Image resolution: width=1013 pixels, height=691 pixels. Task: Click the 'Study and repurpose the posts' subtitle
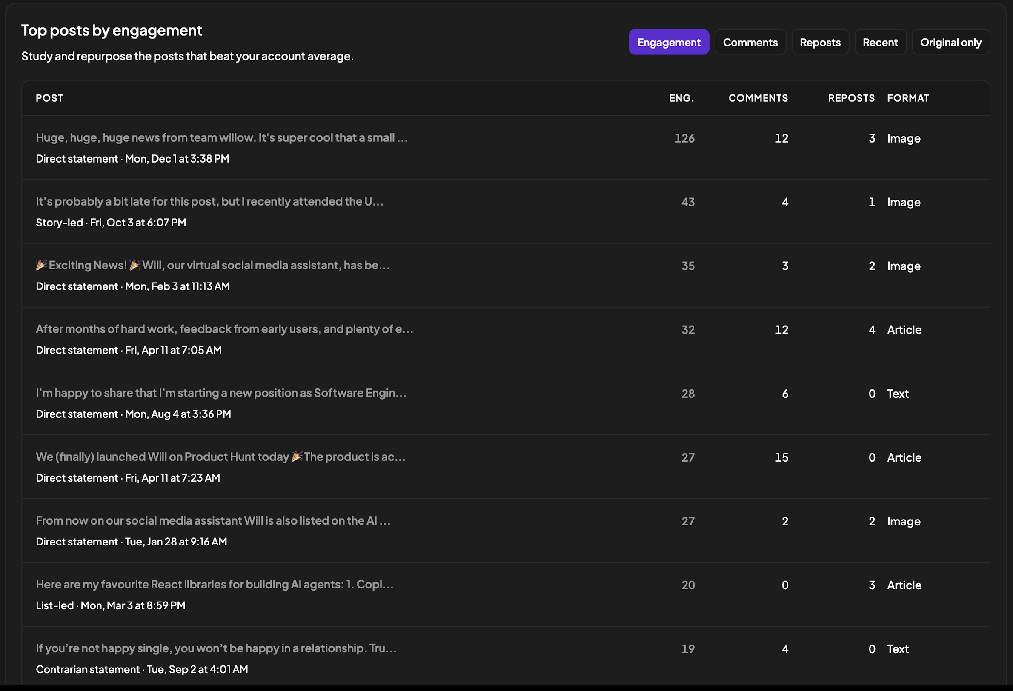187,56
